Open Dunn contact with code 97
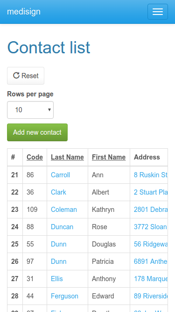Viewport: 175px width, 312px height. tap(58, 261)
